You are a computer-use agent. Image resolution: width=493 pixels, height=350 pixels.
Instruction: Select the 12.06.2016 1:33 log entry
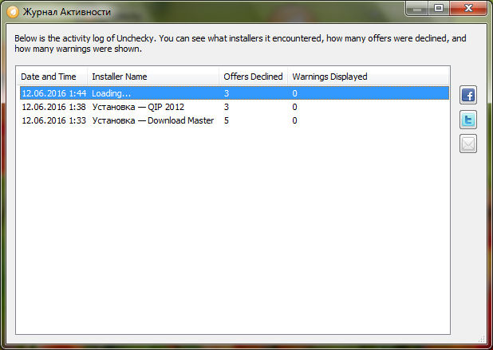click(x=235, y=120)
